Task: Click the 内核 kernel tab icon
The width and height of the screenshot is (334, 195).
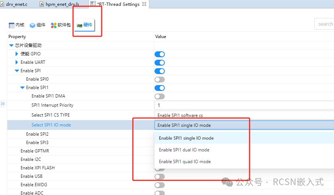Action: (11, 25)
